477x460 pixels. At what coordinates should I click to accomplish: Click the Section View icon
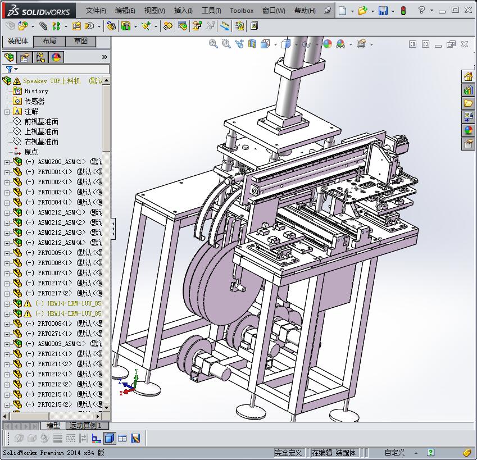pos(252,44)
